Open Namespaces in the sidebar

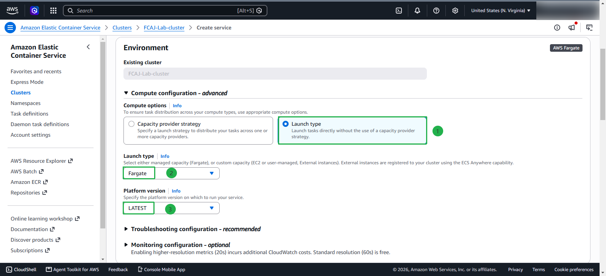[x=25, y=103]
